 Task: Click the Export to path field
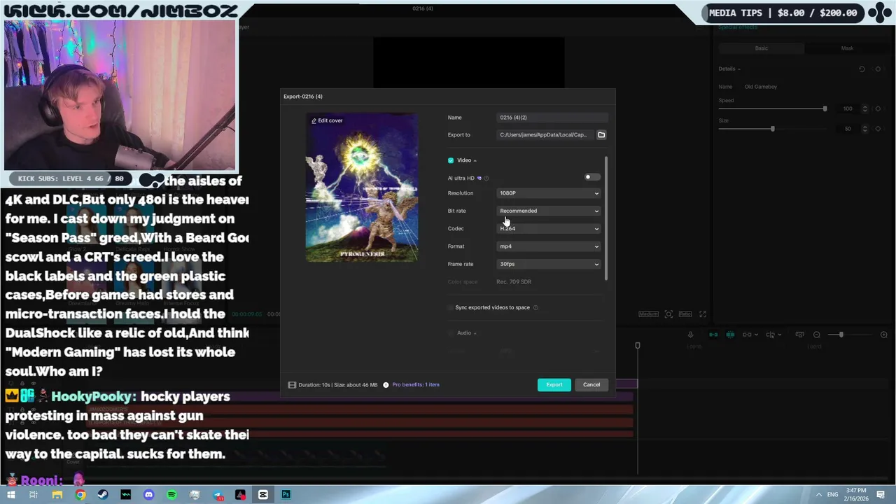tap(545, 134)
